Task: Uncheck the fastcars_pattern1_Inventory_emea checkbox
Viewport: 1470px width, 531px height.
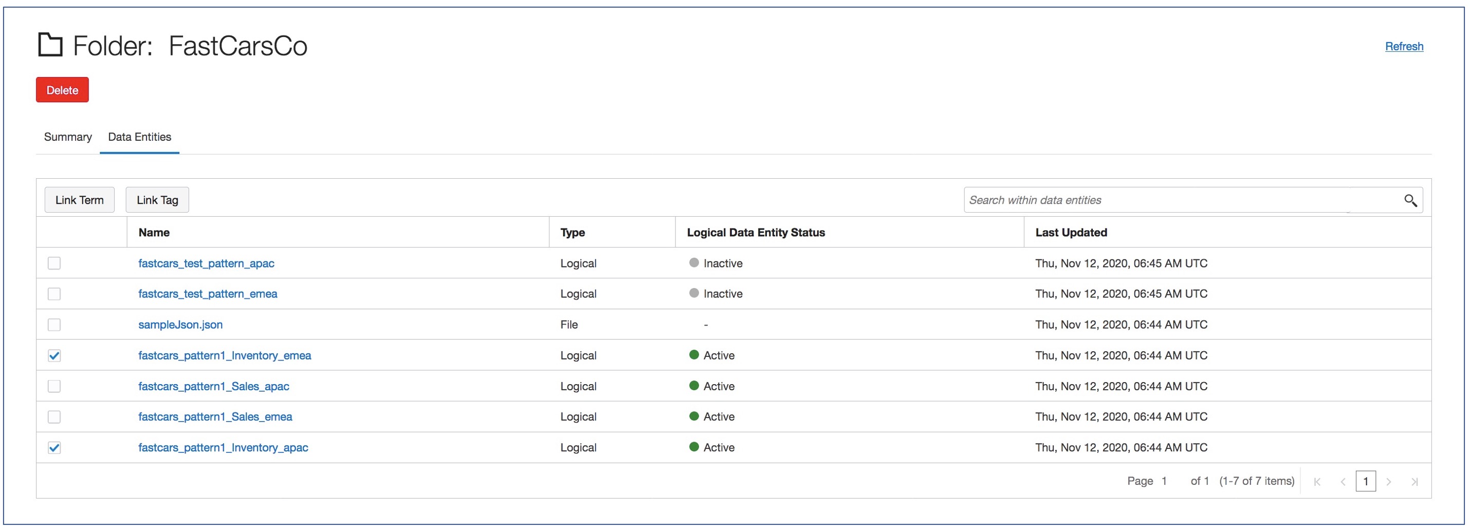Action: coord(54,355)
